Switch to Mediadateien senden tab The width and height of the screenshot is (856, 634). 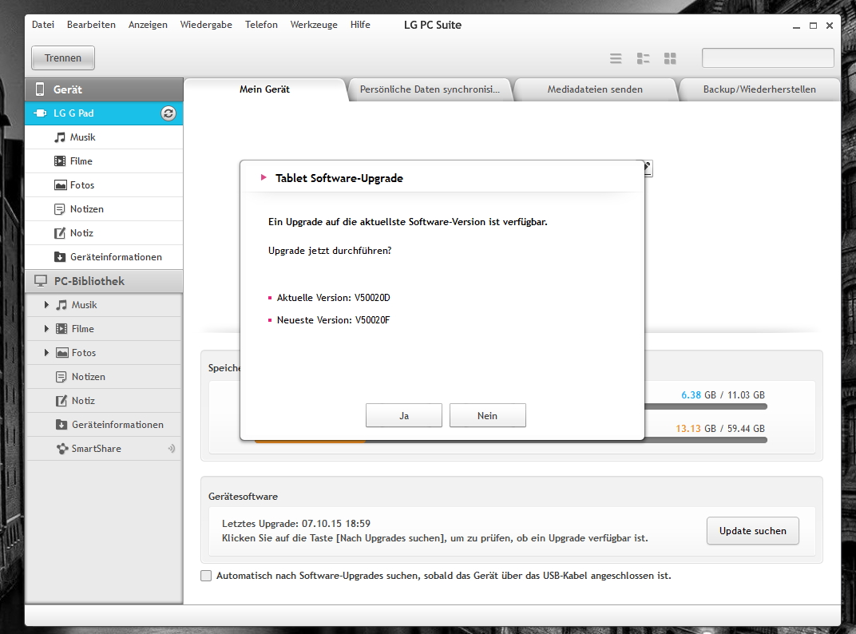coord(595,89)
